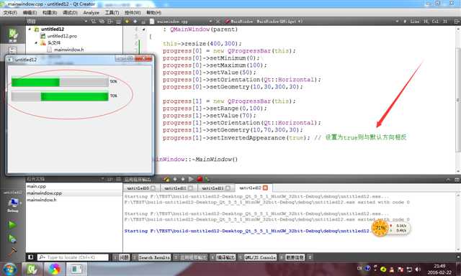Click the Build hammer icon
461x276 pixels.
click(x=12, y=251)
